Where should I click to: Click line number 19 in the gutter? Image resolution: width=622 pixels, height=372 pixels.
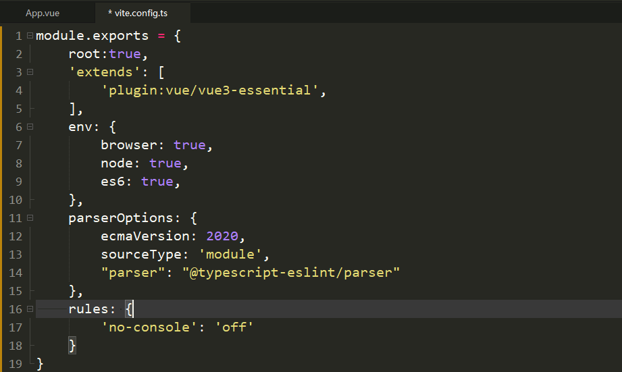pyautogui.click(x=16, y=364)
